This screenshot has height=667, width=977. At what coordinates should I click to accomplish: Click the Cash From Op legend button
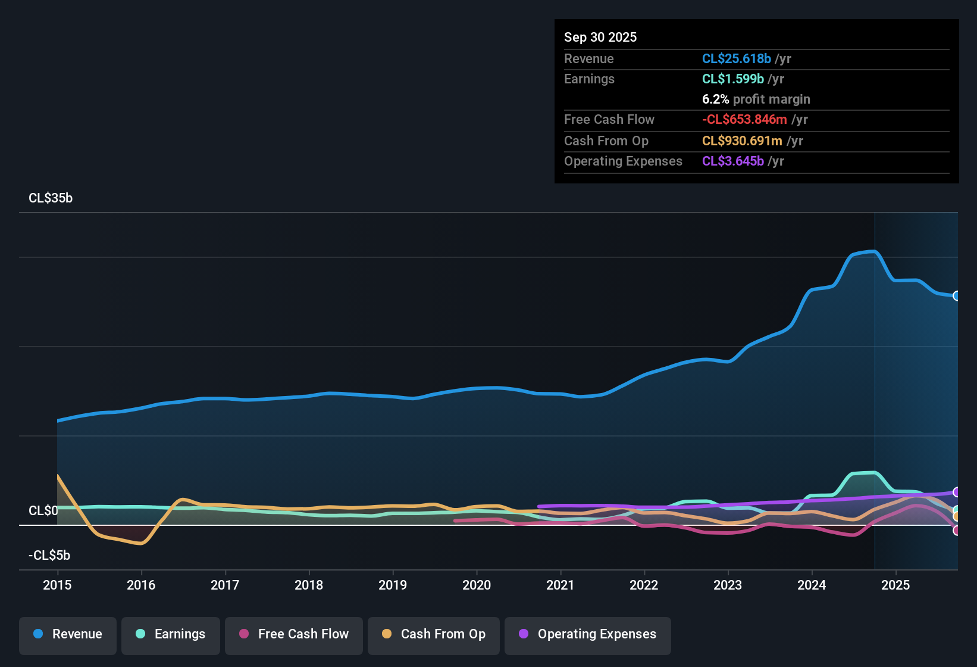coord(433,634)
